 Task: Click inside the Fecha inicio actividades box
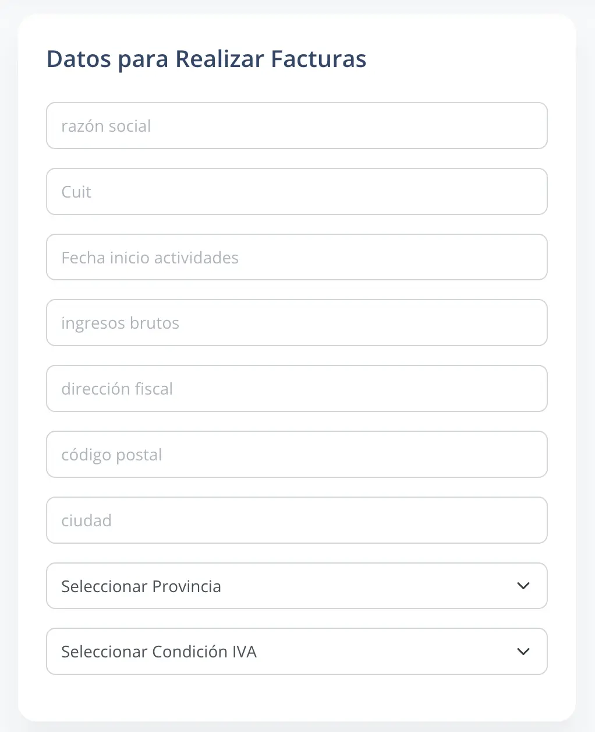click(x=297, y=257)
